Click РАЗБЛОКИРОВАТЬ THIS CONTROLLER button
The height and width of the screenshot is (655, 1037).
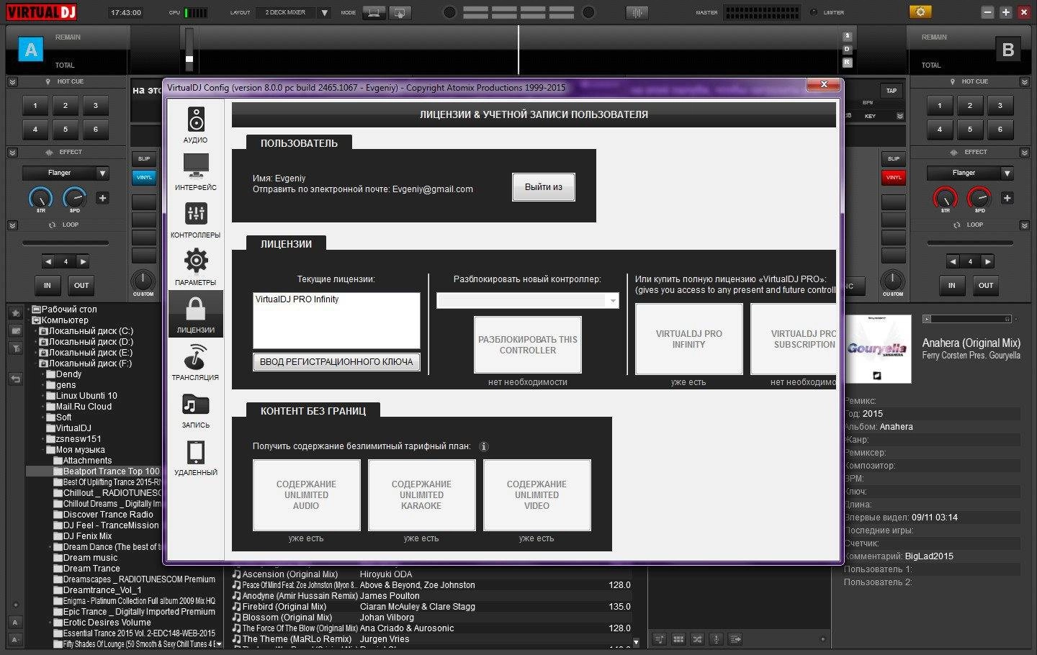(x=528, y=345)
